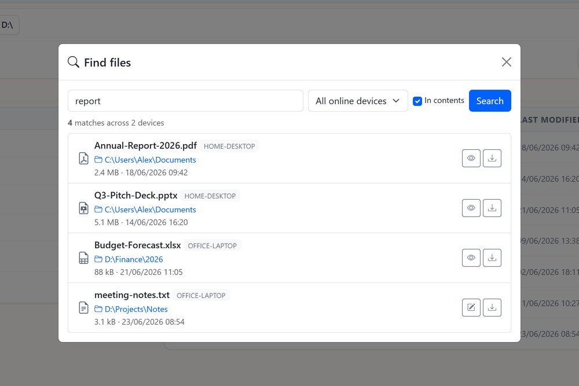Viewport: 579px width, 386px height.
Task: Click the 88 kB · 21/06/2026 11:05 details
Action: point(138,273)
